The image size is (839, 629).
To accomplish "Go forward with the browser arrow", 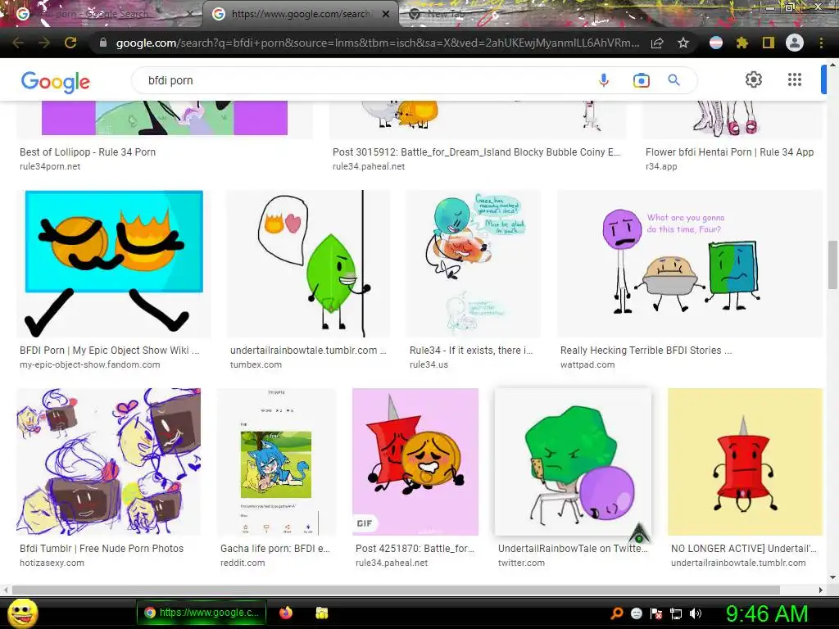I will (44, 43).
